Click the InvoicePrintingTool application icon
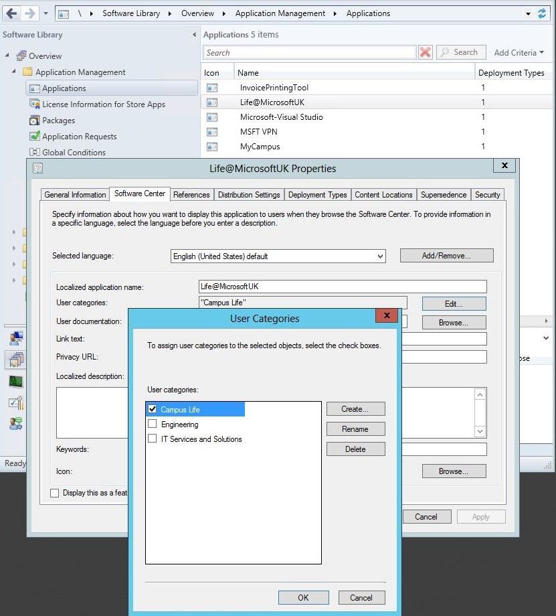 pos(212,88)
